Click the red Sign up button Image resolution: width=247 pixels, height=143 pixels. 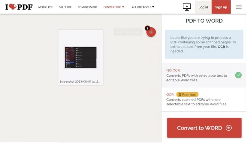click(x=221, y=7)
